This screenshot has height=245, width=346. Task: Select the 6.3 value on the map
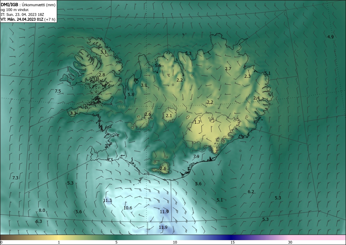39,221
